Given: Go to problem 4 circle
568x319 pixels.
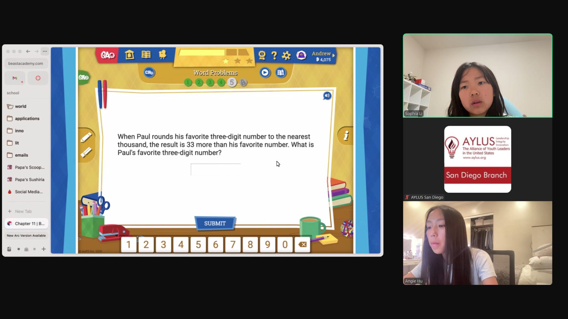Looking at the screenshot, I should click(221, 83).
